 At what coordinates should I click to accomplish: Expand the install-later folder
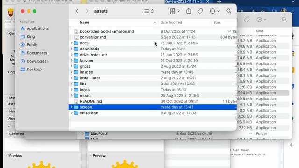(x=71, y=78)
